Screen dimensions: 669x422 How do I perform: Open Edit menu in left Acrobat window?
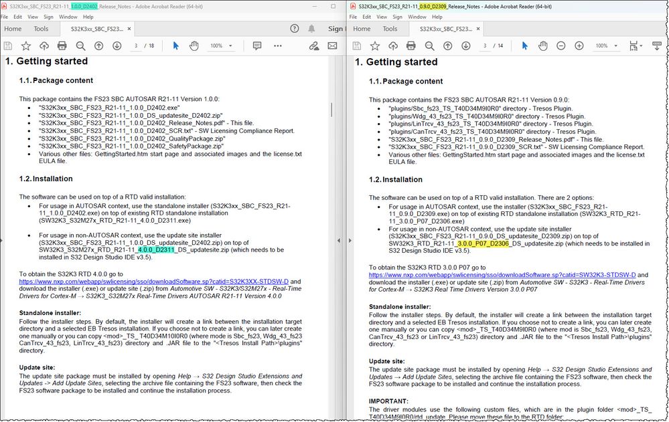coord(17,17)
